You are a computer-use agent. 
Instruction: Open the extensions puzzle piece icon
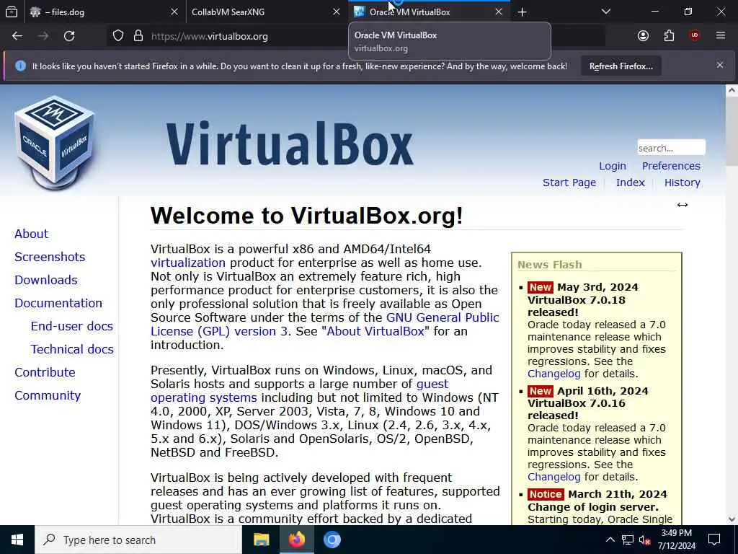pos(669,36)
